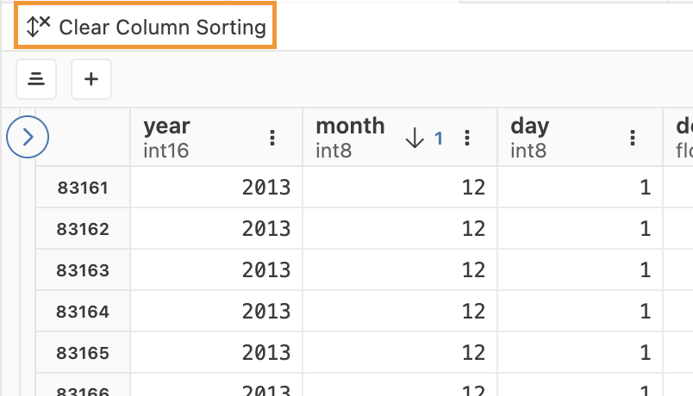Click the stacked-lines icon button above the table

(36, 79)
